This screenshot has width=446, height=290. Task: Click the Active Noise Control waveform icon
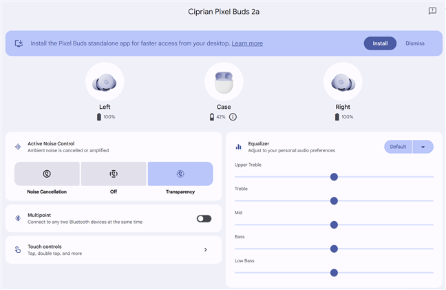(18, 147)
